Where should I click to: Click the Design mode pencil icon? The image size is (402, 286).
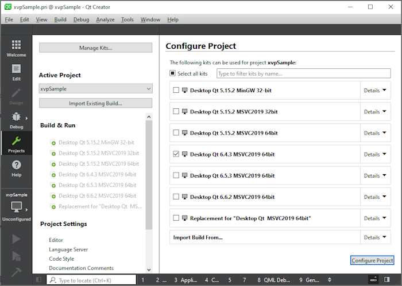click(x=16, y=93)
